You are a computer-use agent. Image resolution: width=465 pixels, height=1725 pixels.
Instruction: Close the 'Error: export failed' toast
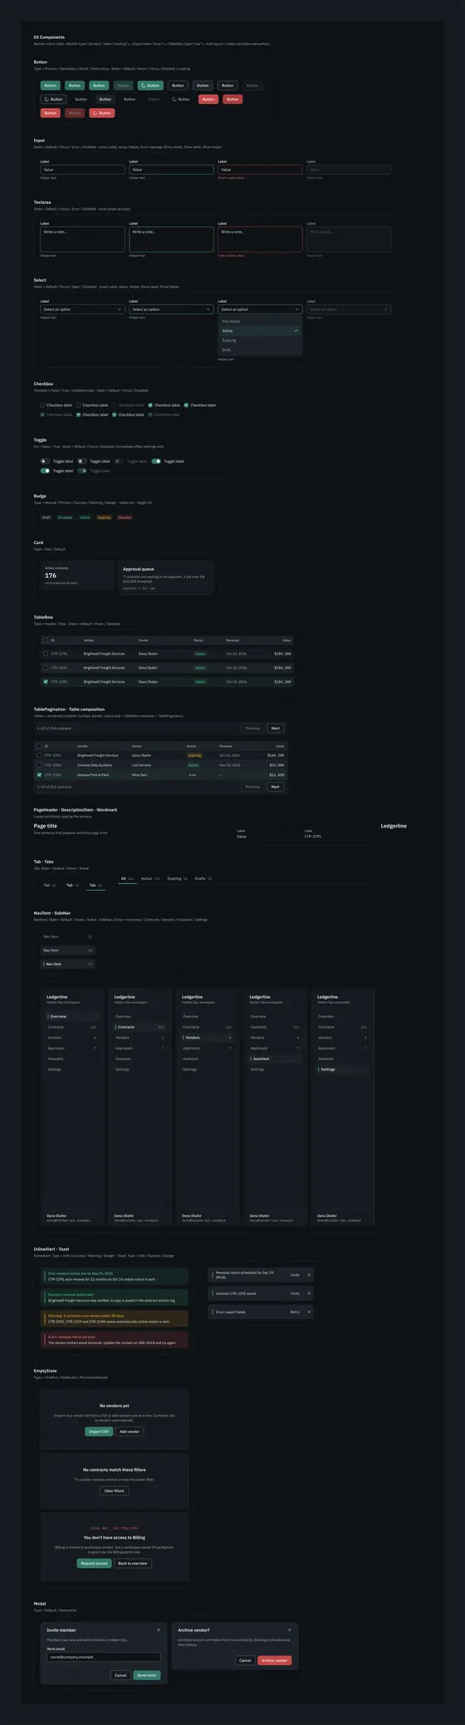[x=309, y=1312]
